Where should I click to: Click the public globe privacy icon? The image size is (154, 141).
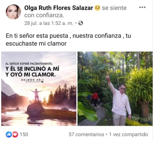(80, 23)
